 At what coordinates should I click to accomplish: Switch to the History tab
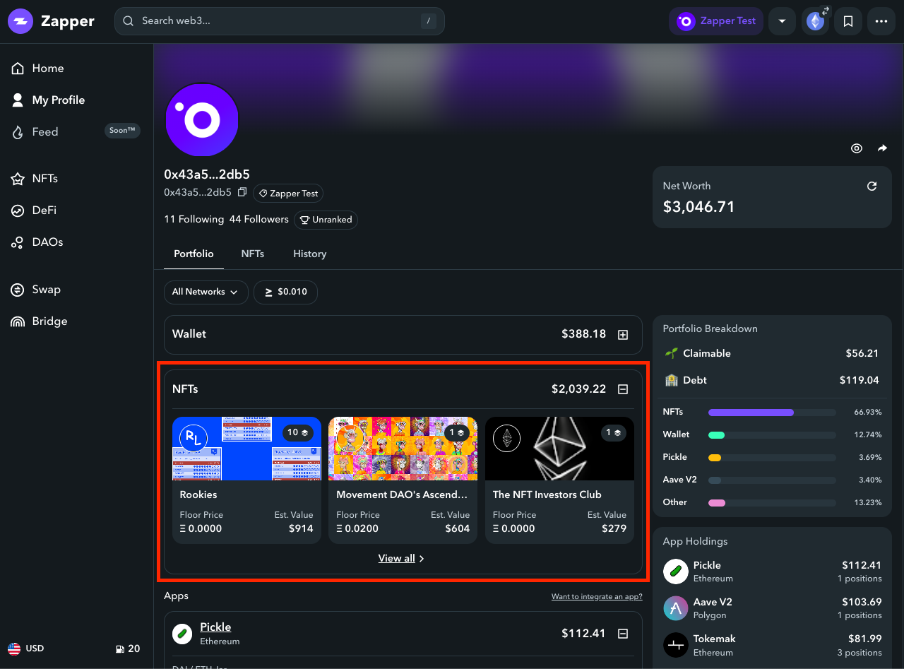309,254
